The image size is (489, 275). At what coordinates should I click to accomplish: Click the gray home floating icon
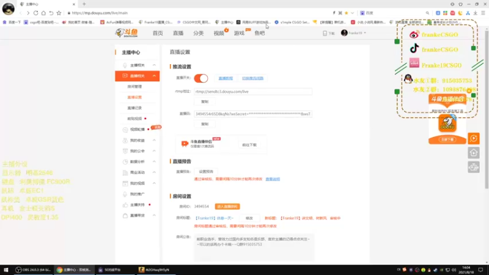click(473, 153)
